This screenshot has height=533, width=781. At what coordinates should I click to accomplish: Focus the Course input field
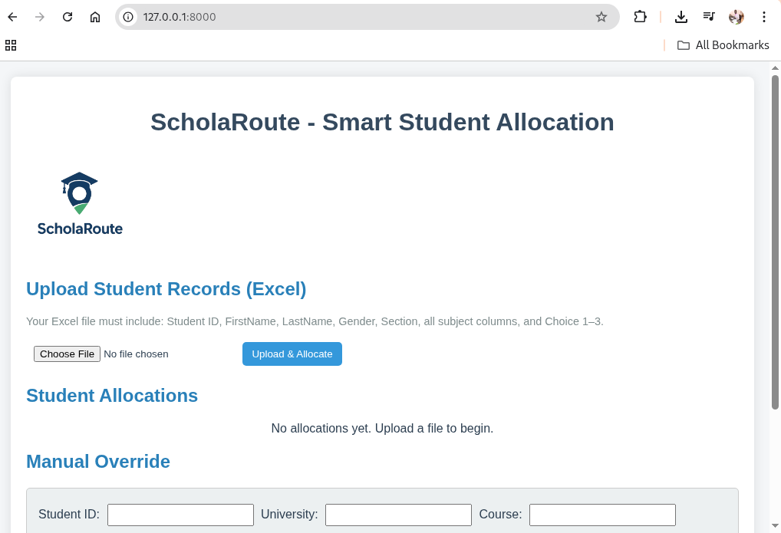point(603,515)
